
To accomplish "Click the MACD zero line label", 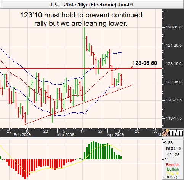I will click(166, 160).
